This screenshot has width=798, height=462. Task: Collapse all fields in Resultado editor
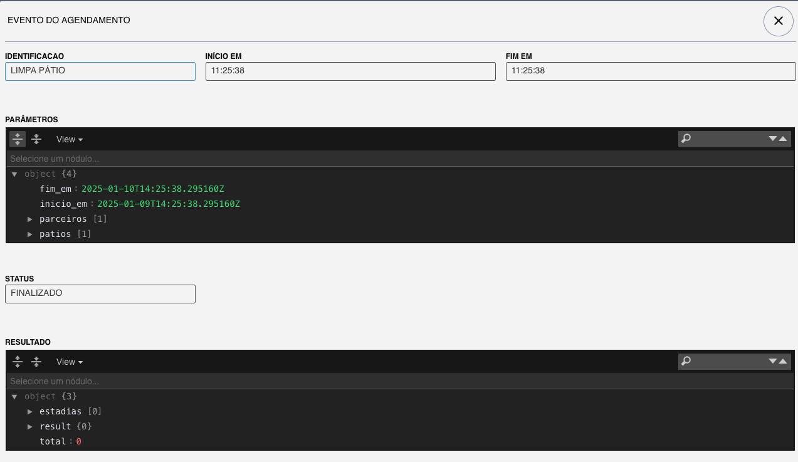click(x=36, y=362)
